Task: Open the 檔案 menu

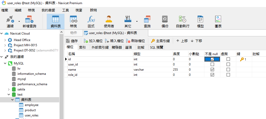Action: (5, 10)
